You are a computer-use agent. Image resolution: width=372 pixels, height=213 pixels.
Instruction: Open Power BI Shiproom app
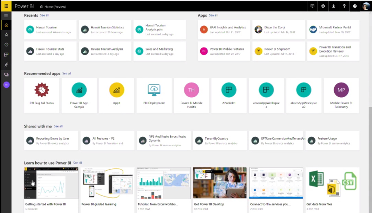click(x=279, y=51)
